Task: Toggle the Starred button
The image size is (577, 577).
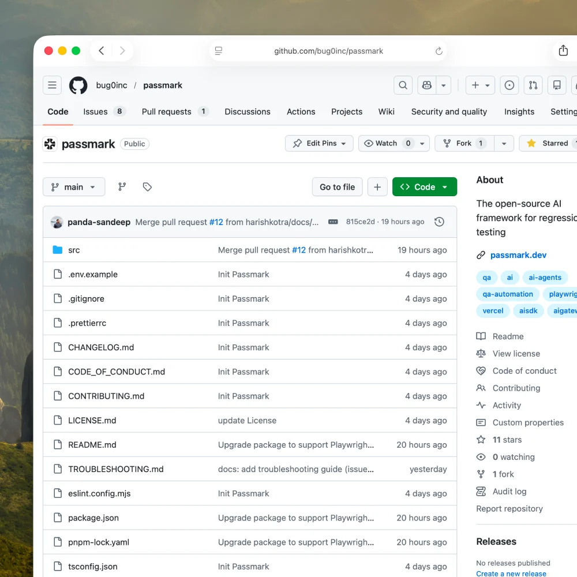Action: click(x=548, y=143)
